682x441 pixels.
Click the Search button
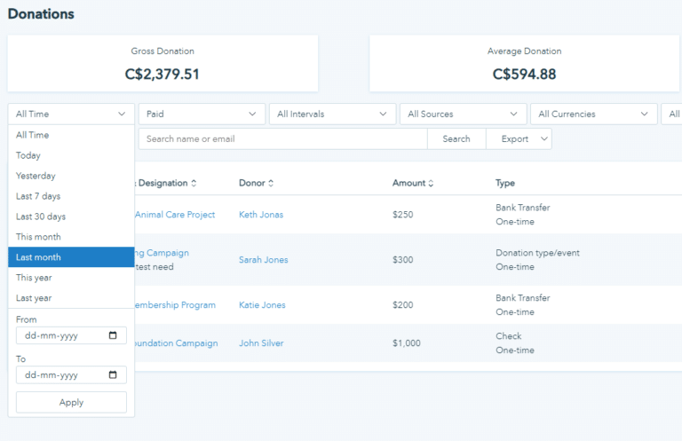(456, 139)
